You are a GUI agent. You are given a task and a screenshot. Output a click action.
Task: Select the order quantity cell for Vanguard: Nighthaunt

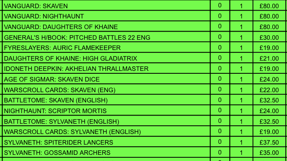click(220, 16)
